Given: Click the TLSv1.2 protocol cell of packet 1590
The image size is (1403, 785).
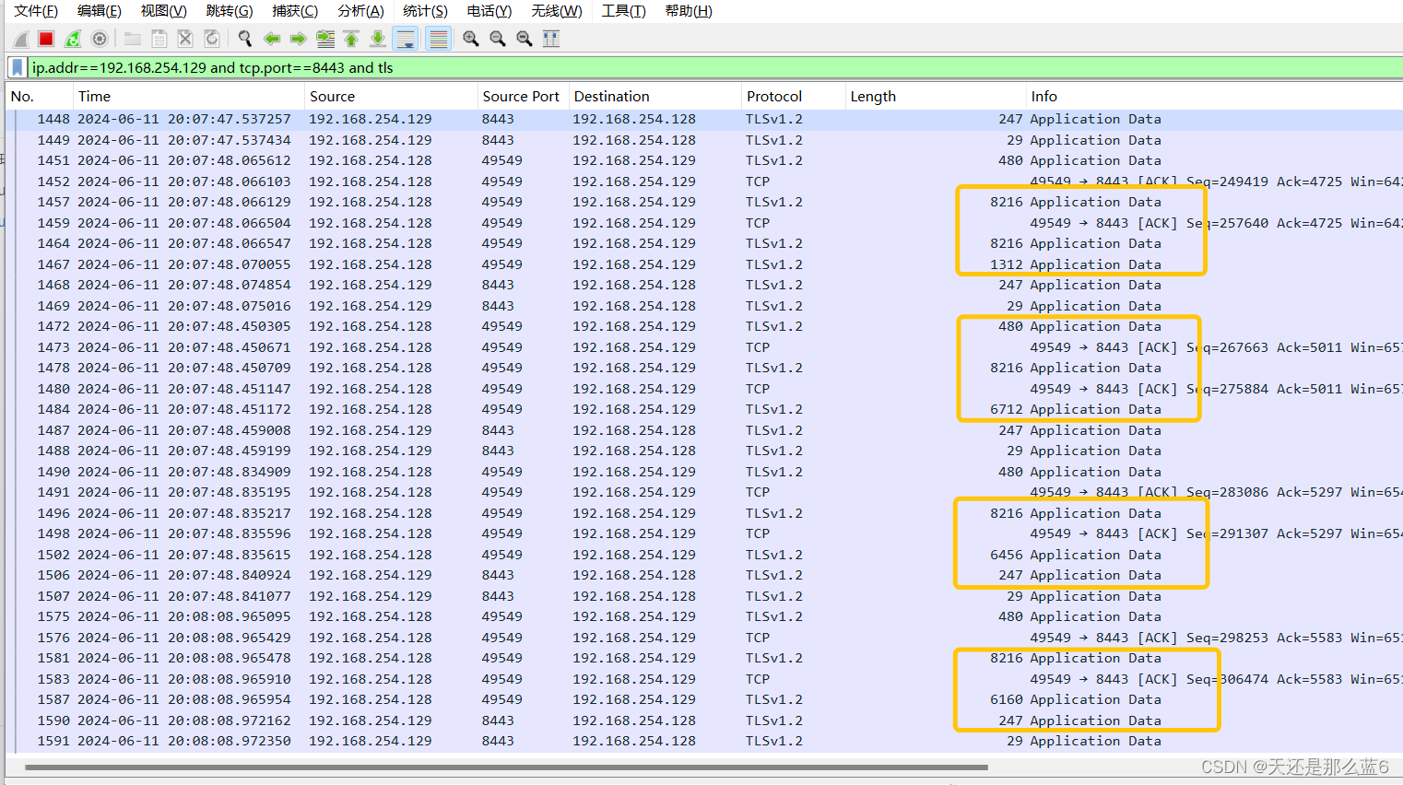Looking at the screenshot, I should click(x=774, y=721).
